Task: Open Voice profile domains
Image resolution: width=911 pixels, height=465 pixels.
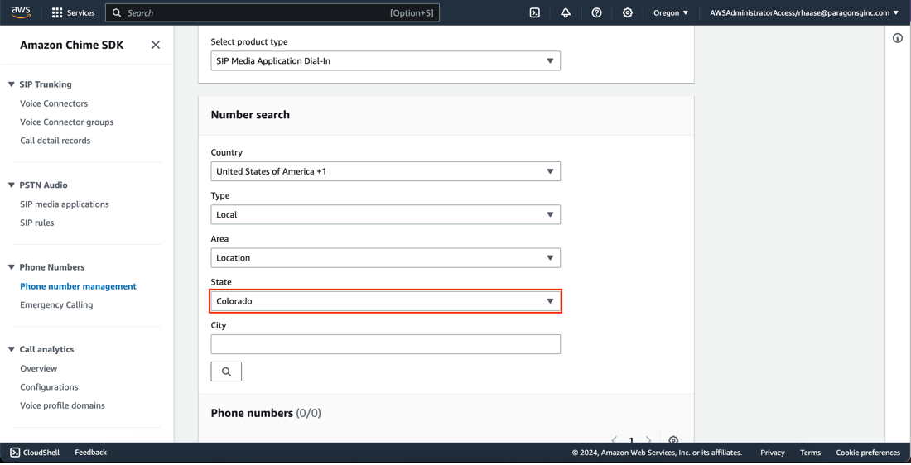Action: click(x=63, y=405)
